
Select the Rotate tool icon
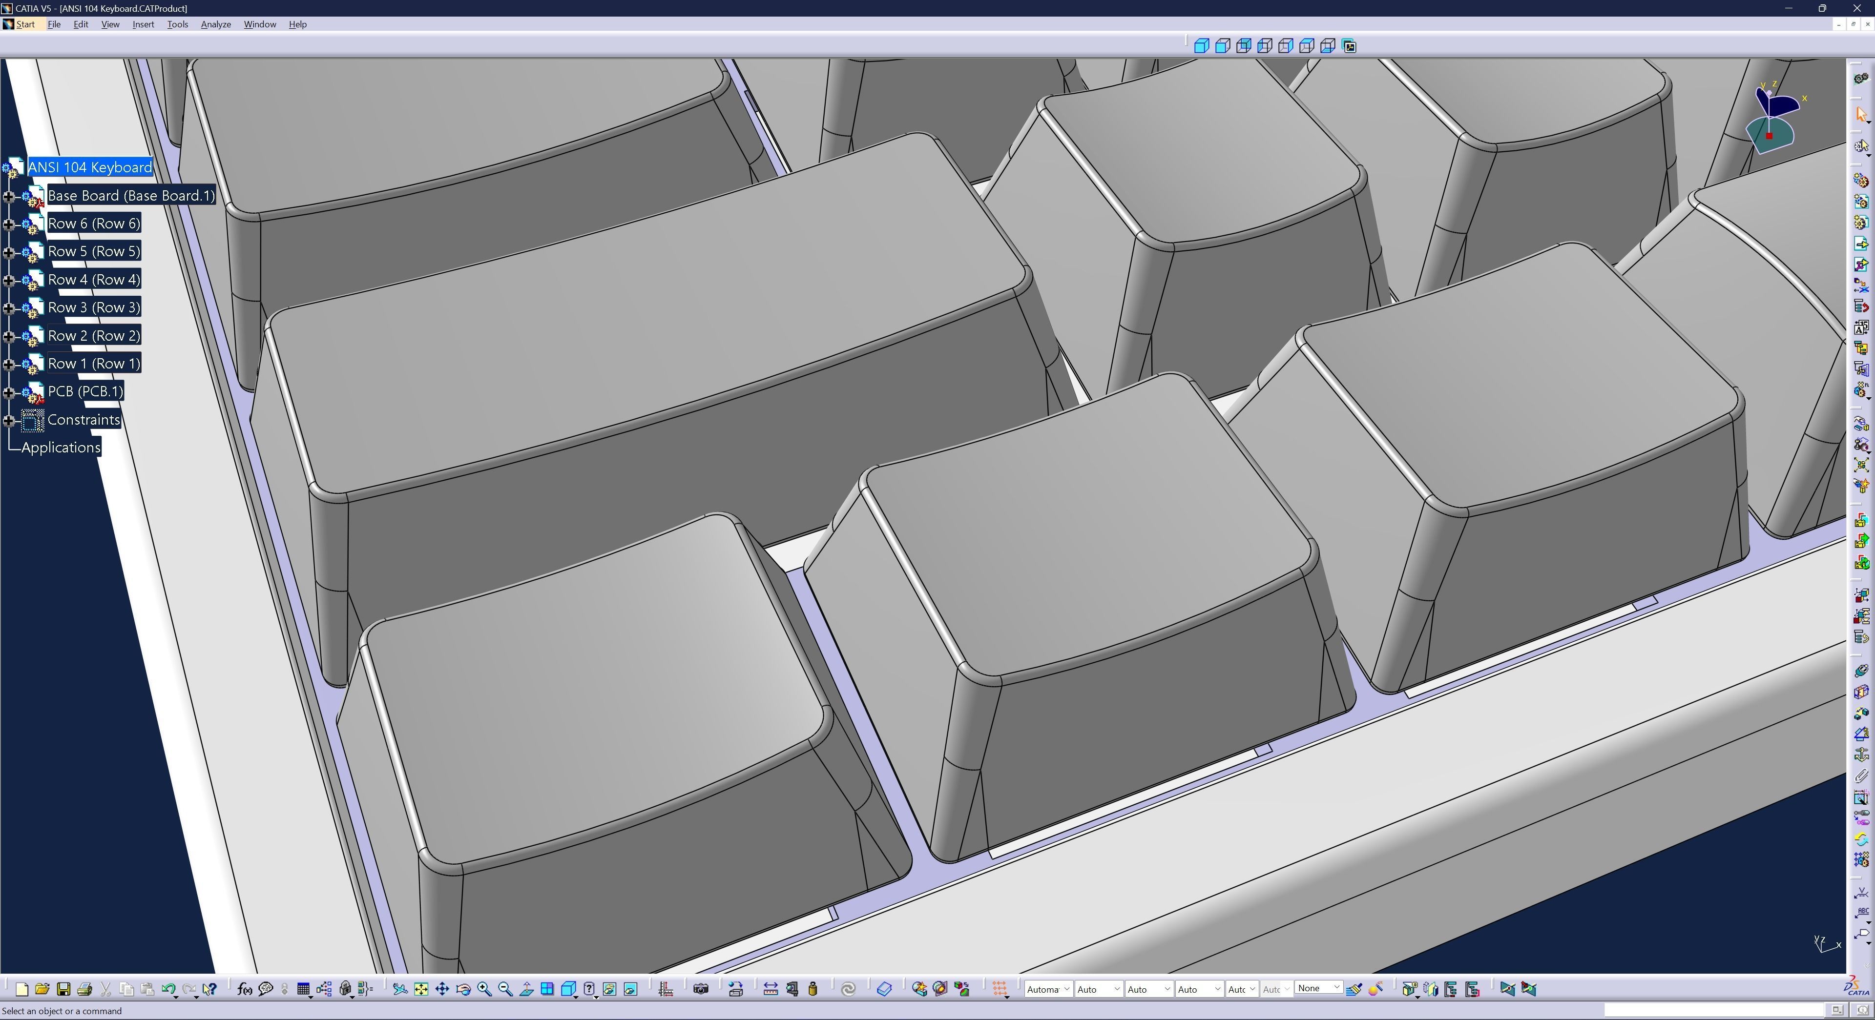point(463,989)
